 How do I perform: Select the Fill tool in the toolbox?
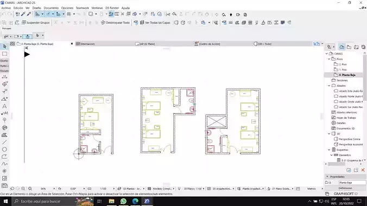coord(4,135)
